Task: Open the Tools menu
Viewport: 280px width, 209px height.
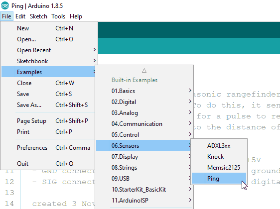Action: coord(58,16)
